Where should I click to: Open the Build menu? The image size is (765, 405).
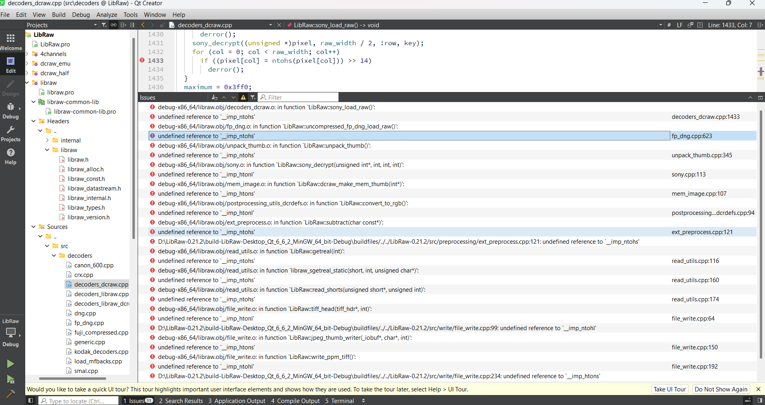point(58,14)
